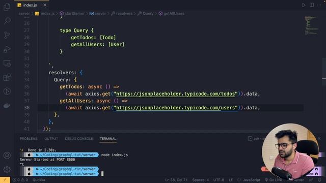The height and width of the screenshot is (183, 326).
Task: Click the zsh terminal shell label
Action: pos(256,138)
